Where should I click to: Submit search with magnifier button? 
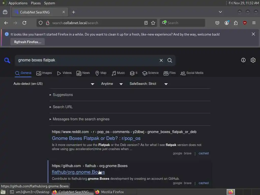tap(170, 60)
